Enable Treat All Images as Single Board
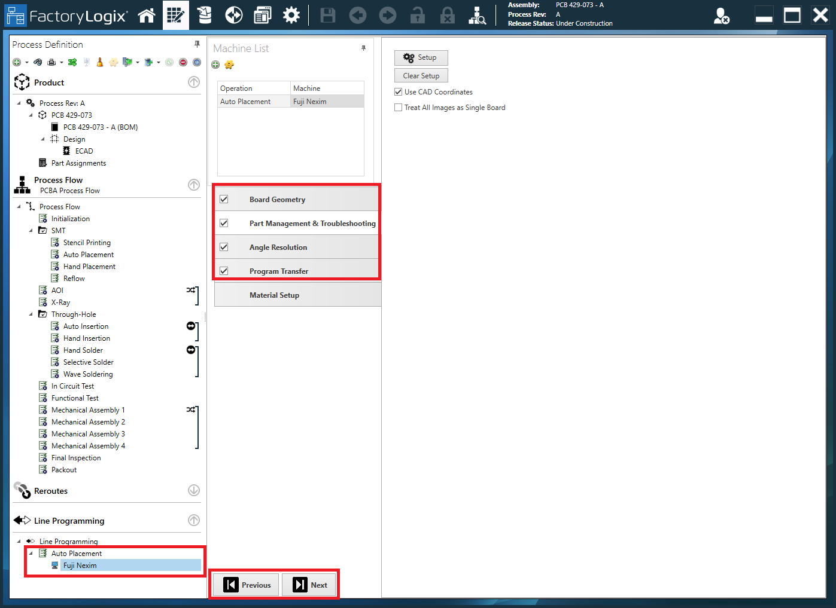This screenshot has height=608, width=836. (x=399, y=108)
